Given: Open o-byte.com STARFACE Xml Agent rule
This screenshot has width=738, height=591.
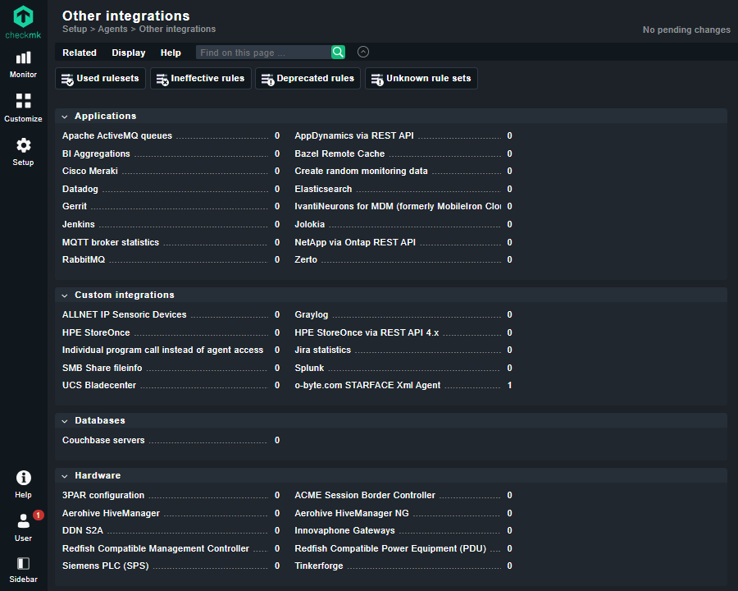Looking at the screenshot, I should pyautogui.click(x=367, y=386).
